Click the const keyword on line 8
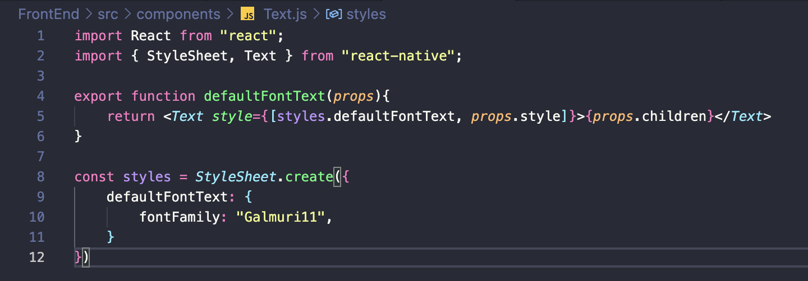 coord(95,177)
